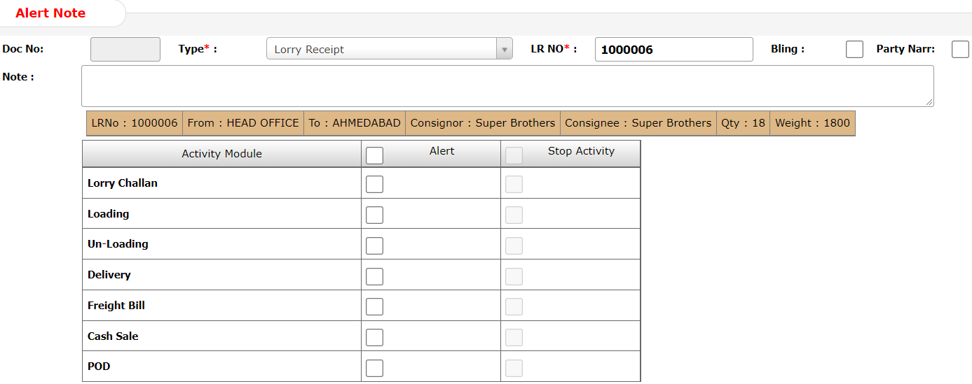Viewport: 972px width, 384px height.
Task: Enable the Bling checkbox
Action: coord(854,50)
